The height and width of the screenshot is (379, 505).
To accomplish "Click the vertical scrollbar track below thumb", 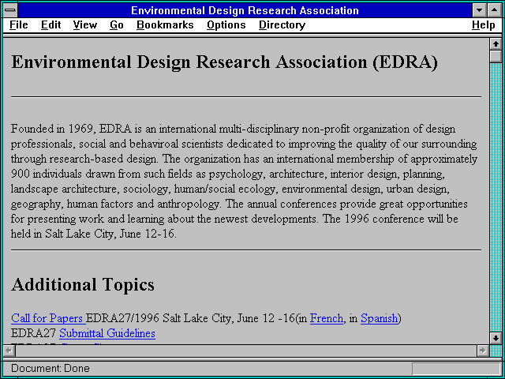I will pyautogui.click(x=496, y=197).
